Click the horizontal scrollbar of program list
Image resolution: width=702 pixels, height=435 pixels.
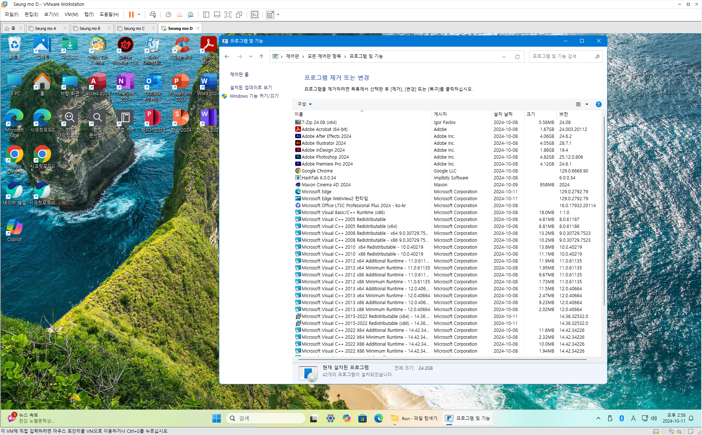(x=443, y=359)
